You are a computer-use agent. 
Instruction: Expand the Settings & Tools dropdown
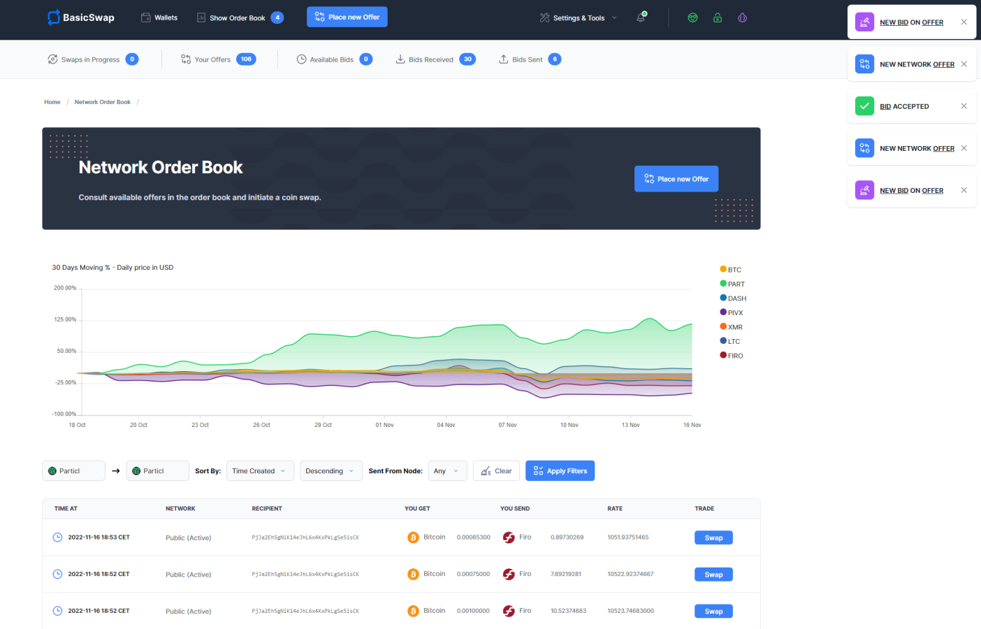pos(579,17)
